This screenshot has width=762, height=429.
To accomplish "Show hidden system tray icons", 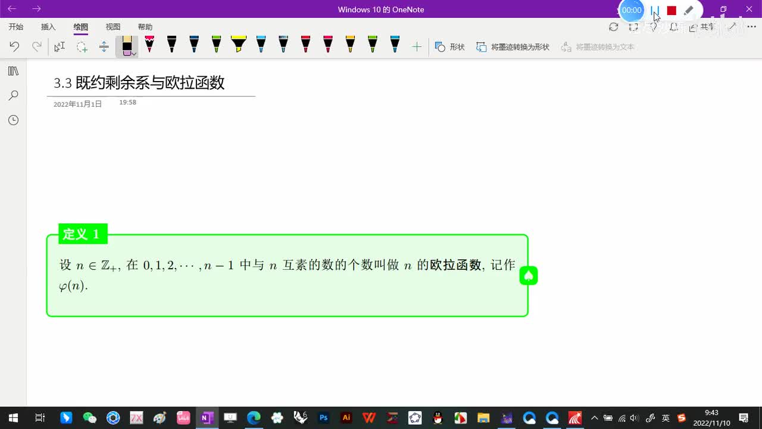I will (x=594, y=418).
